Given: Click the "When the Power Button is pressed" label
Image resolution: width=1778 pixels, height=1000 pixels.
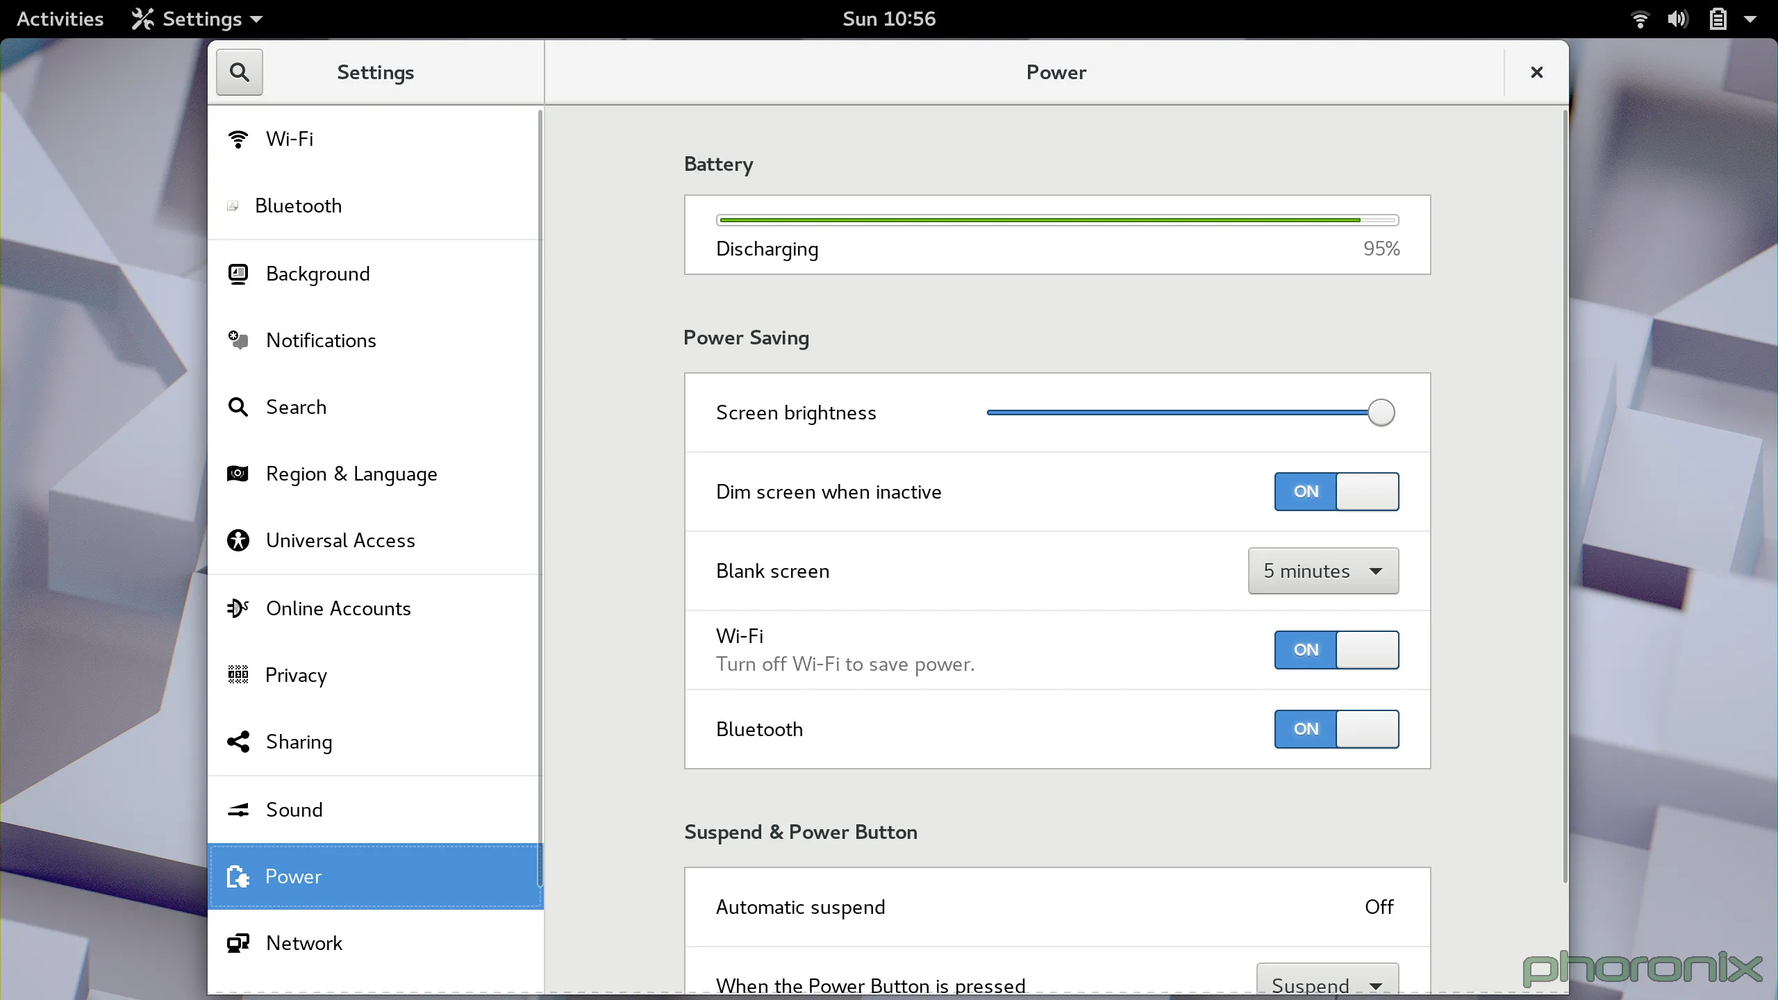Looking at the screenshot, I should [870, 985].
